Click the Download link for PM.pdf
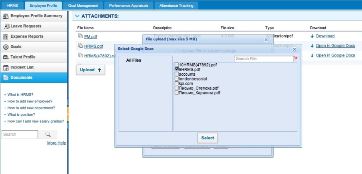 pos(325,36)
